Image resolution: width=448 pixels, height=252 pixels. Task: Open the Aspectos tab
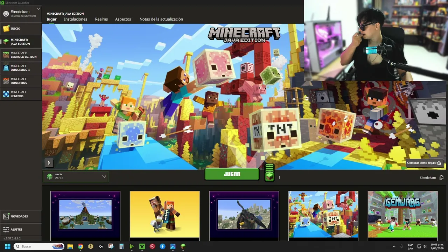(123, 19)
